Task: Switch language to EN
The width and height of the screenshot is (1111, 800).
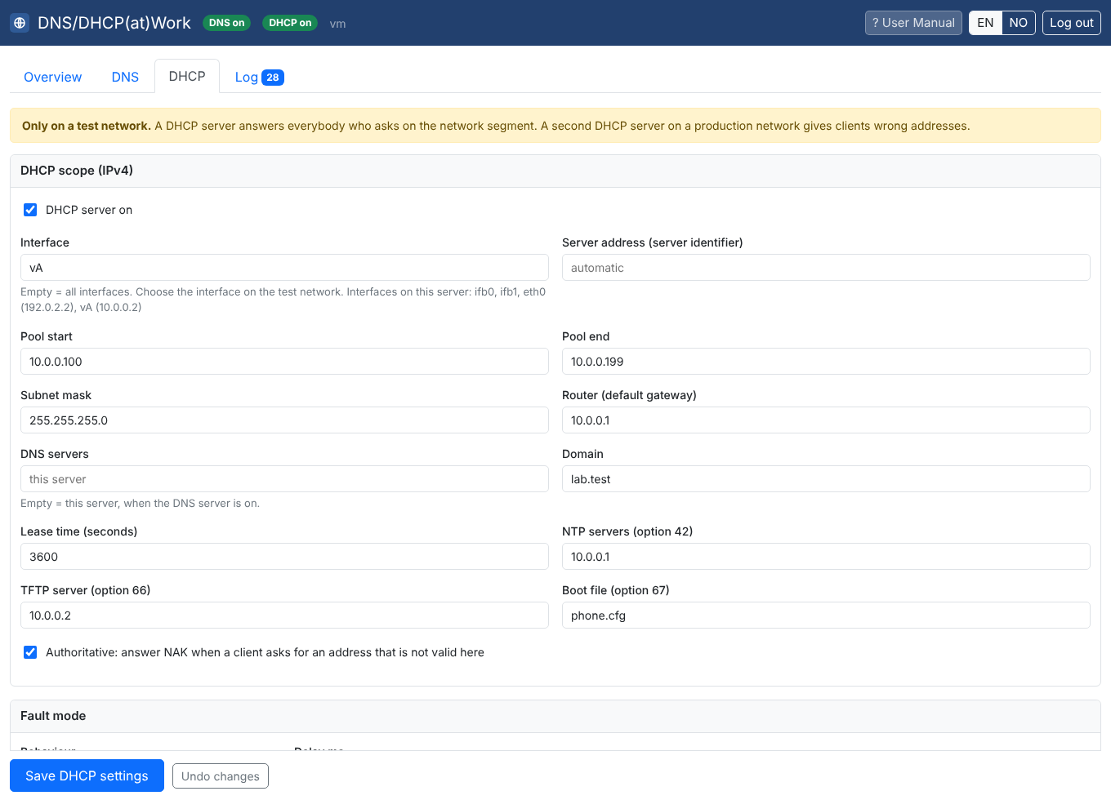Action: (x=985, y=23)
